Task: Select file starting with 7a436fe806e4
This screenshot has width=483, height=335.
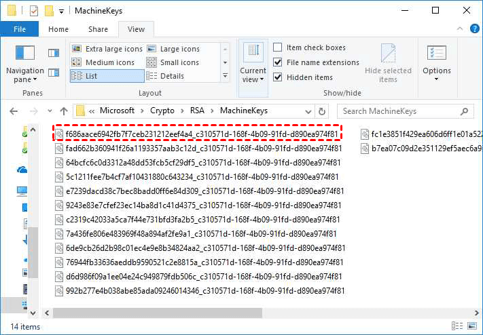Action: click(196, 234)
